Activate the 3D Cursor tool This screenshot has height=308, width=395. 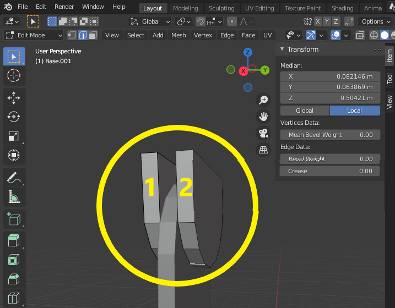14,75
